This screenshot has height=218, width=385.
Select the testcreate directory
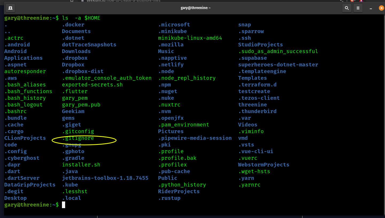(254, 91)
